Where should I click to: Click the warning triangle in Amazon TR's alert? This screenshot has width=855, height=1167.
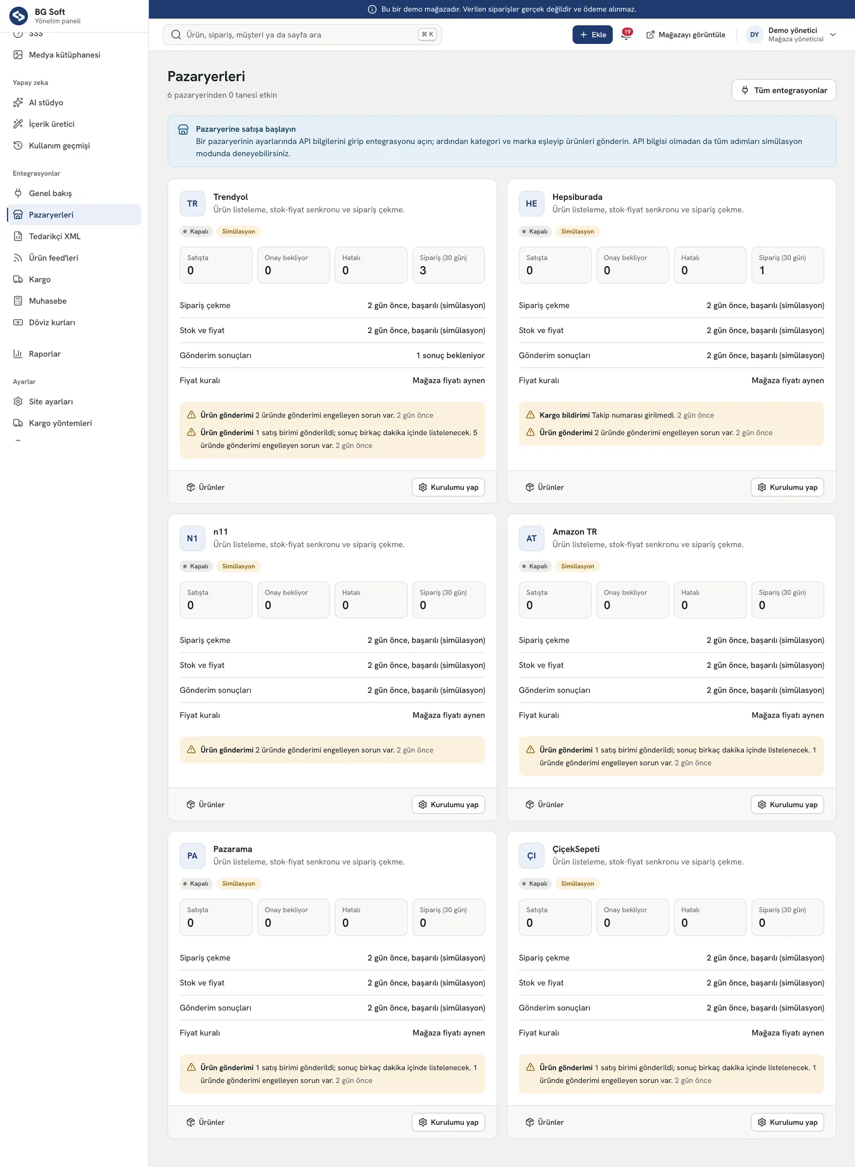[x=531, y=749]
